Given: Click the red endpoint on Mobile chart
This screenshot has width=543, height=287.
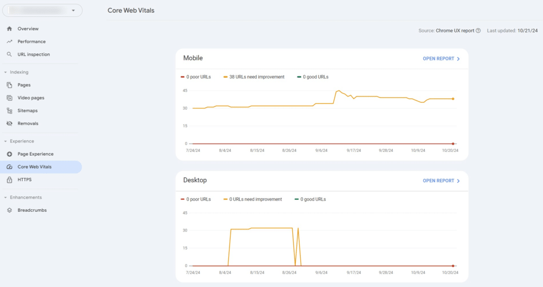Looking at the screenshot, I should 453,143.
